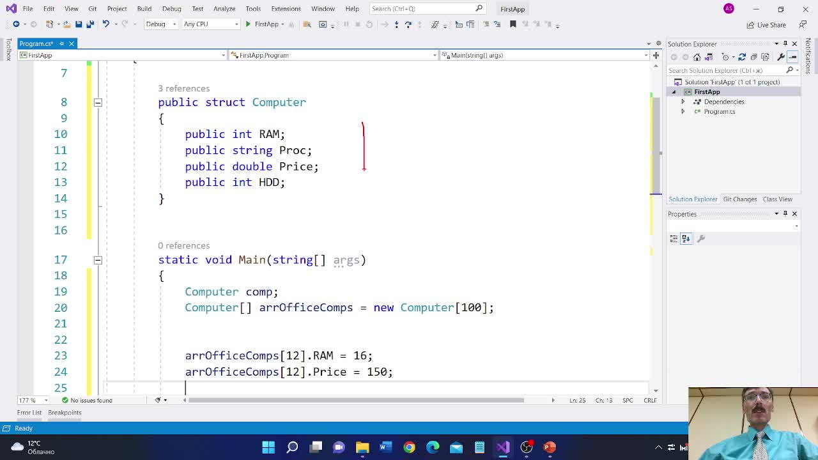
Task: Click the Save Program.cs icon
Action: point(79,24)
